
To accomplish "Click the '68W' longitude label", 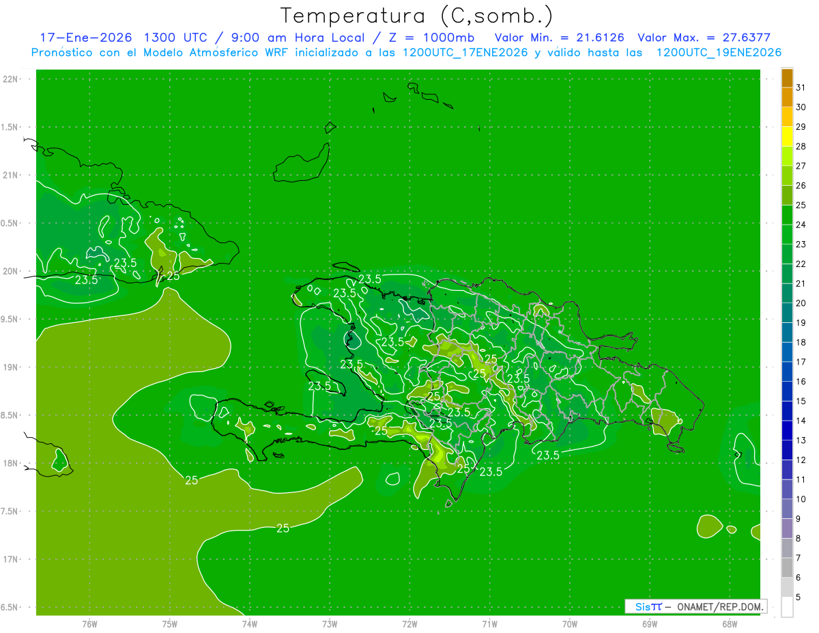I will pos(730,624).
